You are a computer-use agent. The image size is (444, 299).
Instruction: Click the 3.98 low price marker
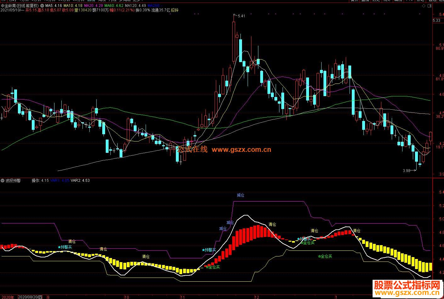click(406, 171)
